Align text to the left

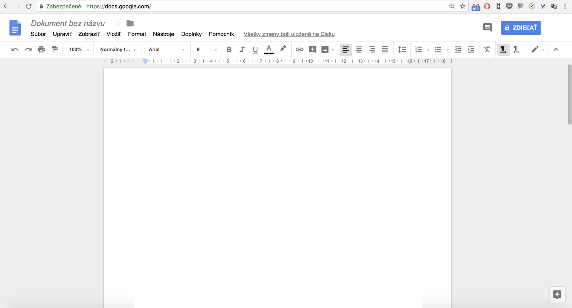pos(346,50)
